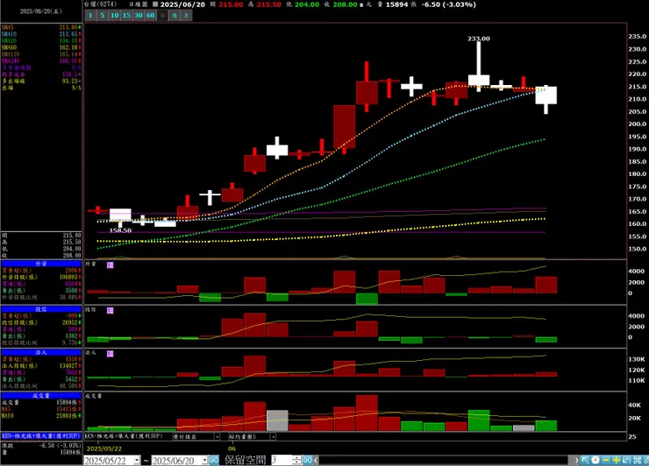Click the SMA5 legend row
Screen dimensions: 649x466
41,27
